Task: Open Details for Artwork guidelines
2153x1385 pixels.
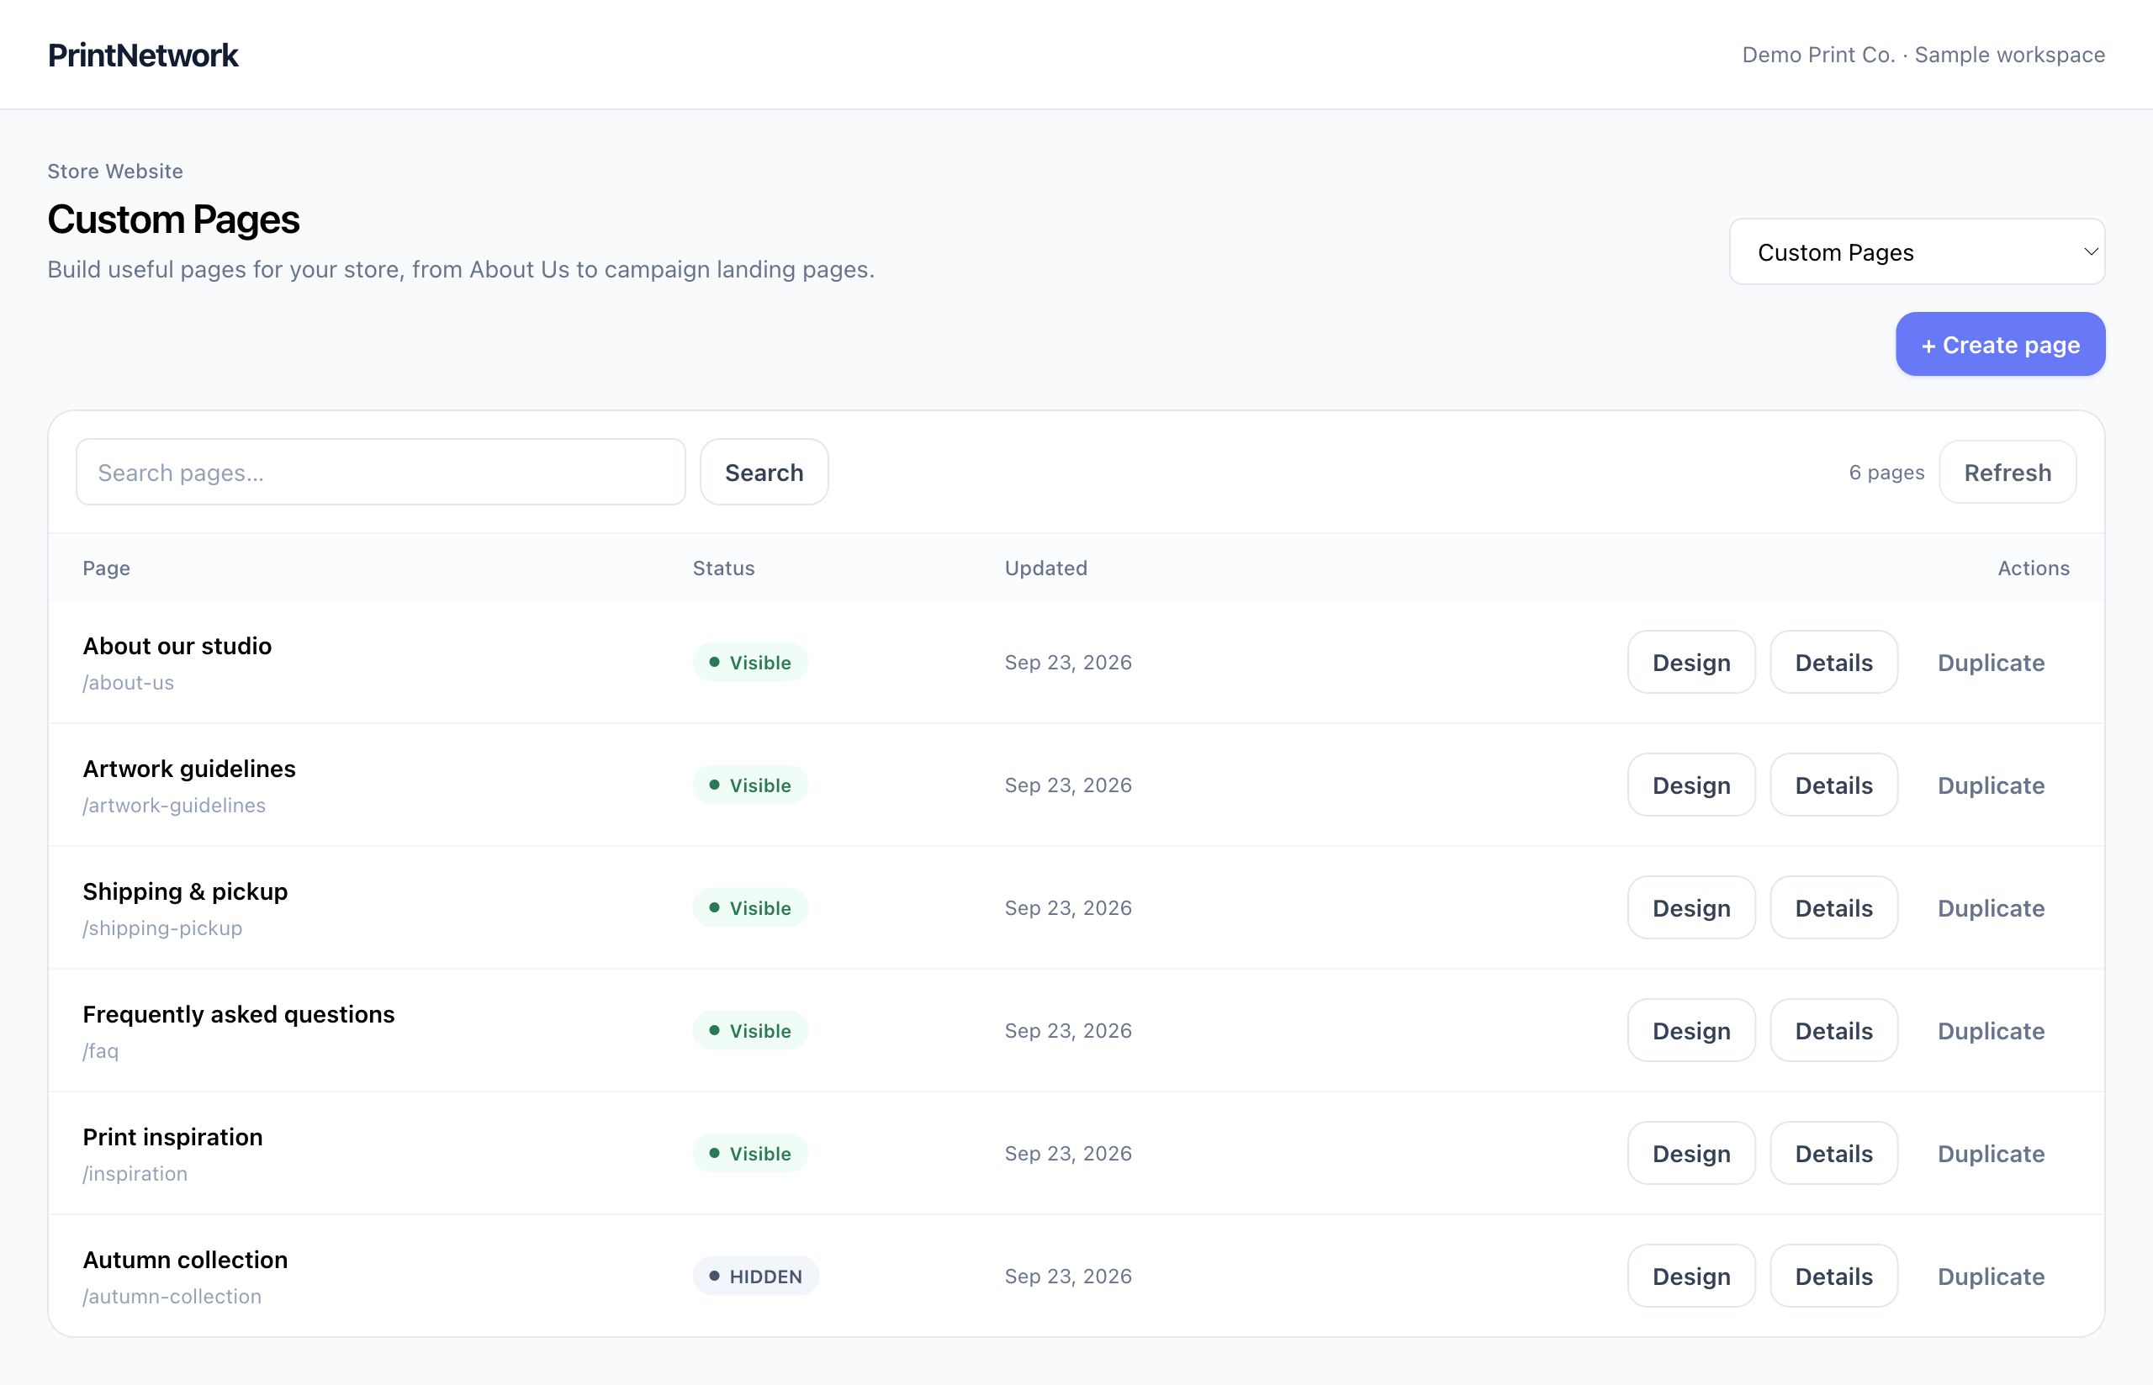Action: (1833, 785)
